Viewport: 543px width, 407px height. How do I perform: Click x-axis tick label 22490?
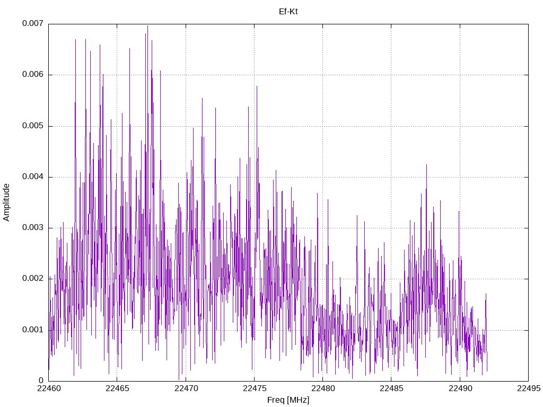click(x=460, y=388)
